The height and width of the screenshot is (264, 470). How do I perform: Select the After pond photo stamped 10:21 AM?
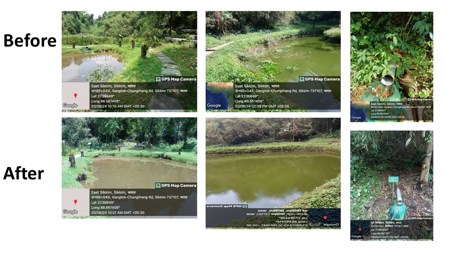click(x=129, y=168)
